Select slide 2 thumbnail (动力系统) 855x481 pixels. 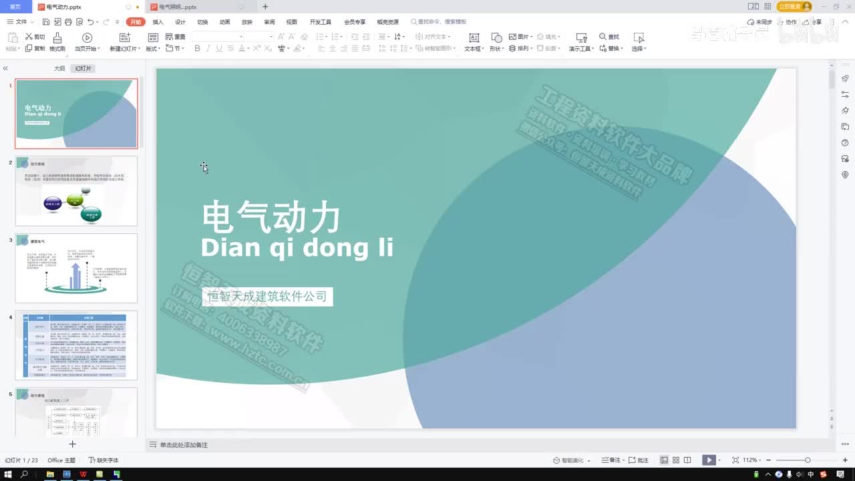tap(76, 191)
